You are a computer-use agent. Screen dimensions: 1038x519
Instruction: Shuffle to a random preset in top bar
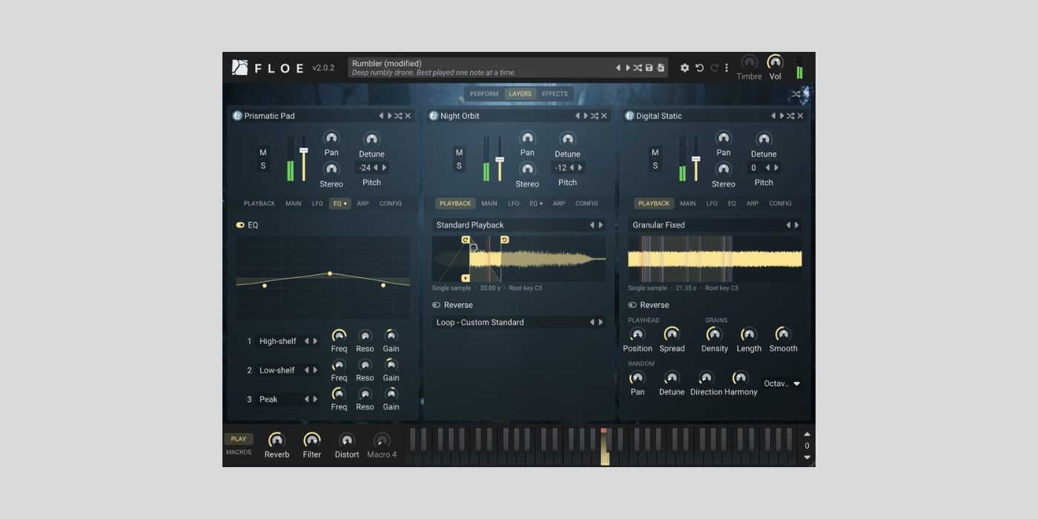(638, 67)
